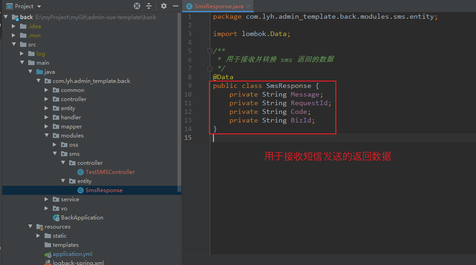Image resolution: width=476 pixels, height=265 pixels.
Task: Expand the oss package
Action: [55, 145]
